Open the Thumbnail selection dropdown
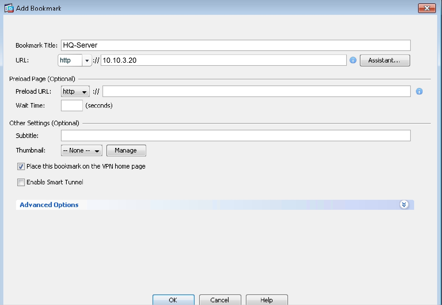Image resolution: width=442 pixels, height=305 pixels. coord(82,150)
